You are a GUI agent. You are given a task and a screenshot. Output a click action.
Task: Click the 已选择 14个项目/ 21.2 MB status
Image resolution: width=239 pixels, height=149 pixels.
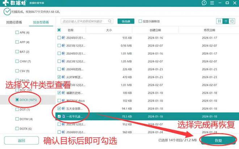177,140
